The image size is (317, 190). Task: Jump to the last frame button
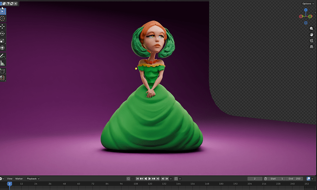click(158, 179)
